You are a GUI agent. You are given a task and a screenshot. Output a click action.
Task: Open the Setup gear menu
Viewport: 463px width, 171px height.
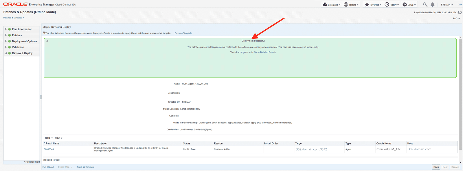click(x=409, y=5)
